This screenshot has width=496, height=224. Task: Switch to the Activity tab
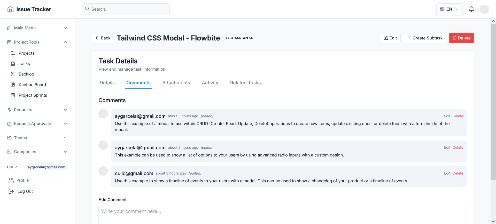click(210, 83)
